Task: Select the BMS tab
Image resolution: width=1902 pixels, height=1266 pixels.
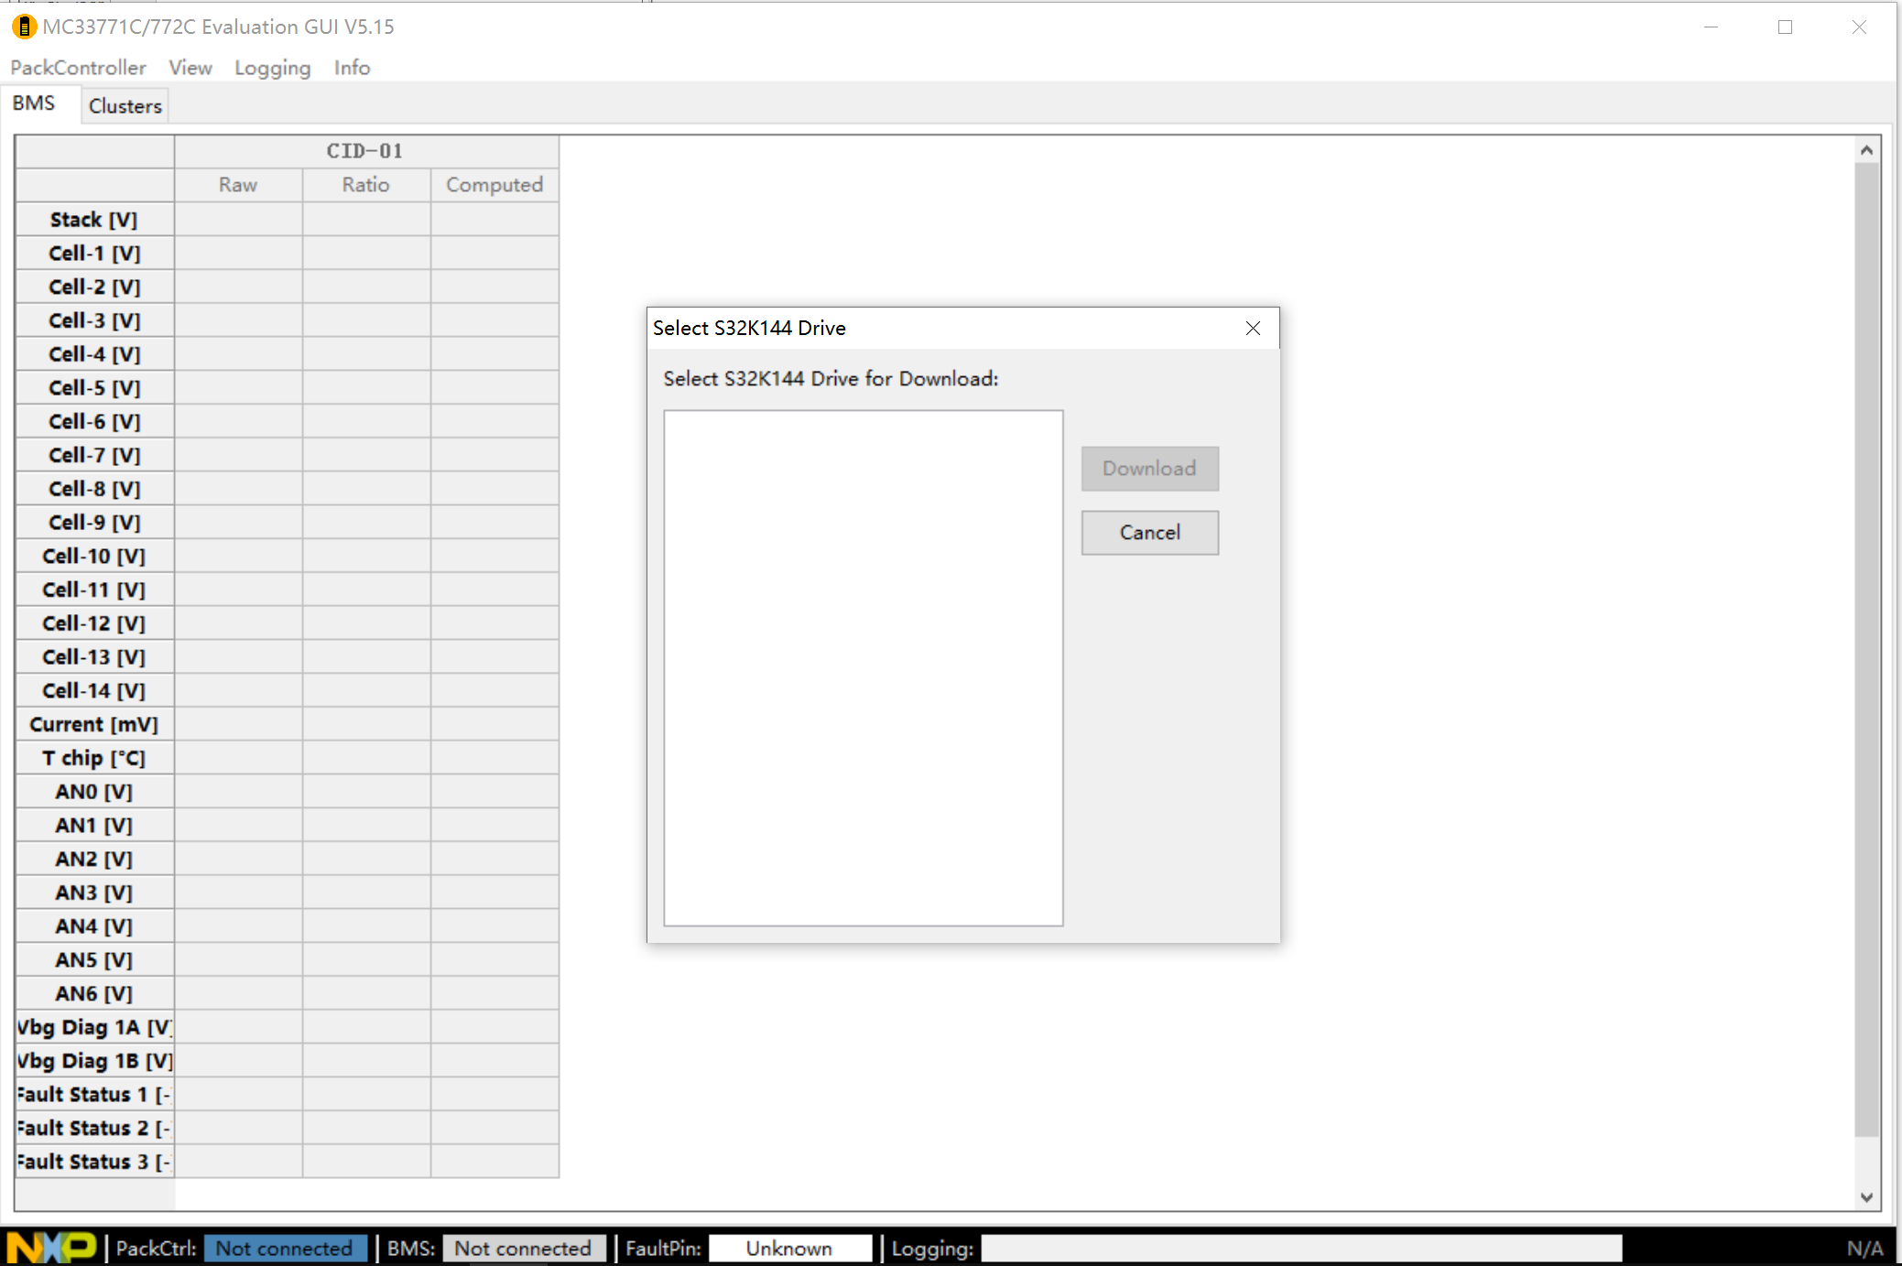Action: point(35,103)
